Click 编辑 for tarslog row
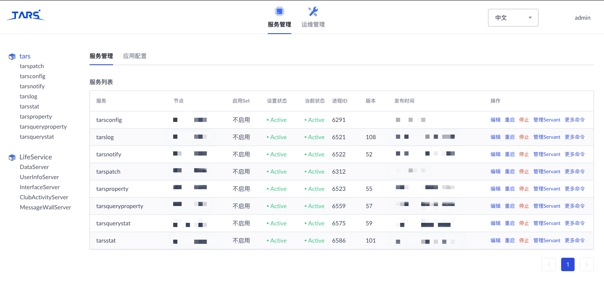The width and height of the screenshot is (604, 288). click(x=496, y=137)
